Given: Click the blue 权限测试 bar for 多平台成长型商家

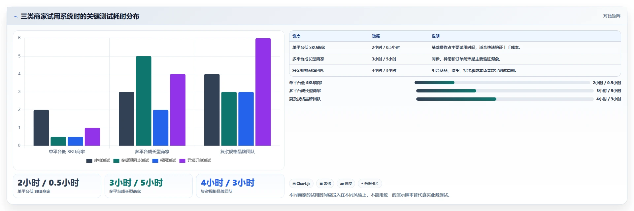Looking at the screenshot, I should coord(161,128).
